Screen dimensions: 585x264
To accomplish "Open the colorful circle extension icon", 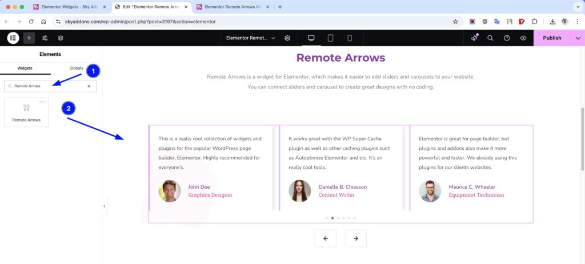I will 472,22.
